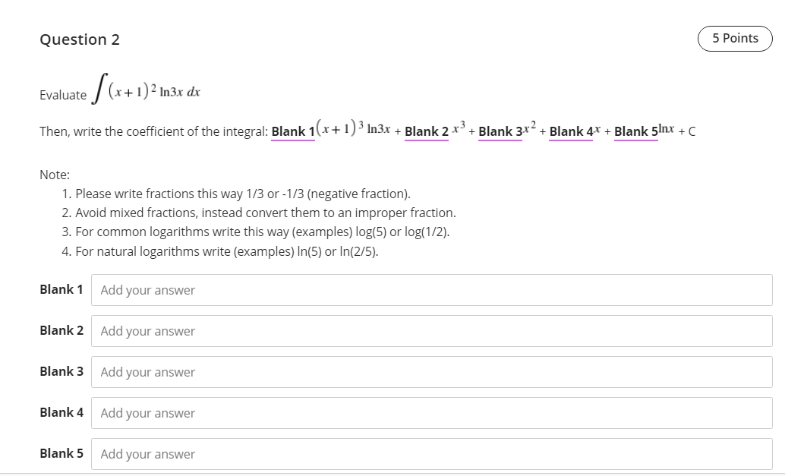Select the underlined Blank 1 label in the equation
785x476 pixels.
click(293, 131)
